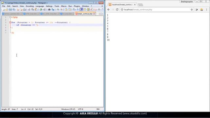Collapse the for loop fold marker on line 3

coord(10,23)
